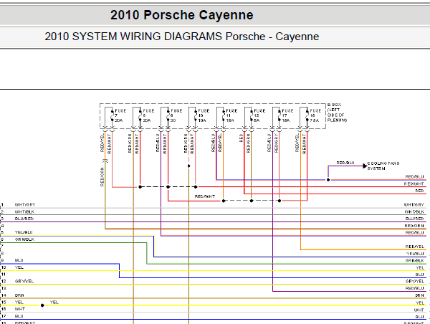Select the FUSE 8 20A label
Image resolution: width=430 pixels, height=324 pixels.
(x=148, y=115)
